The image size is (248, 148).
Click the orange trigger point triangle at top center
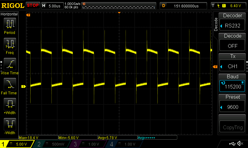tap(119, 13)
